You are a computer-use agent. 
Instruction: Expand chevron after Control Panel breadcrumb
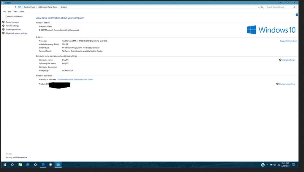[x=37, y=7]
